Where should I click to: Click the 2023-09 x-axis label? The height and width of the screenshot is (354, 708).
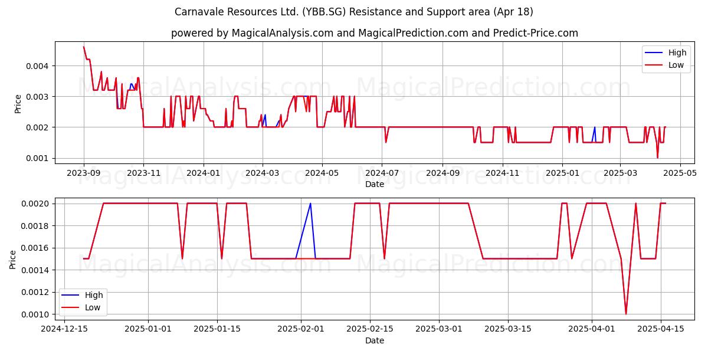[84, 173]
